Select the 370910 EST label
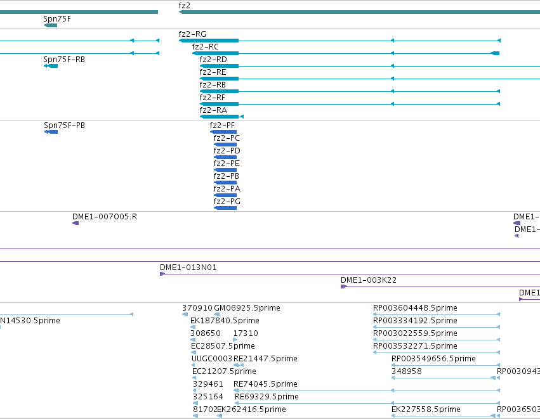 (x=197, y=308)
